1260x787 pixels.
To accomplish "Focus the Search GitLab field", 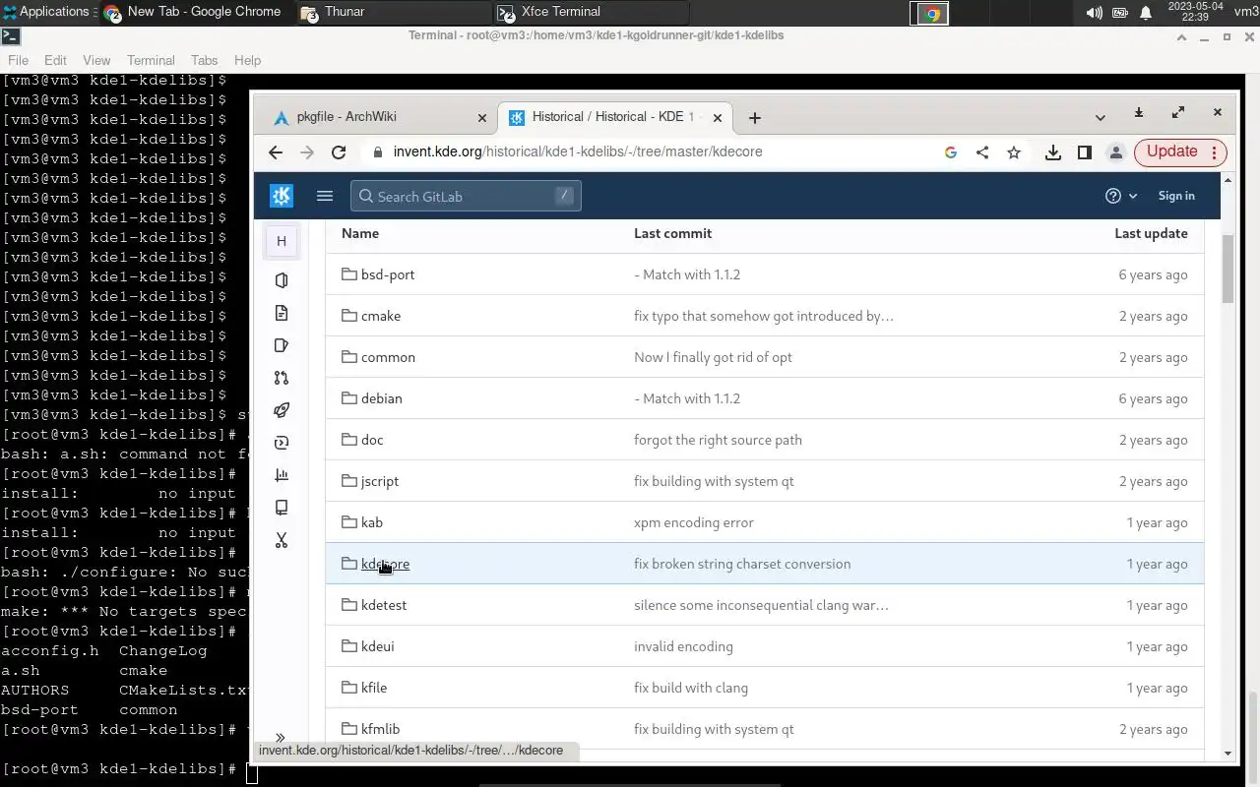I will click(x=466, y=196).
